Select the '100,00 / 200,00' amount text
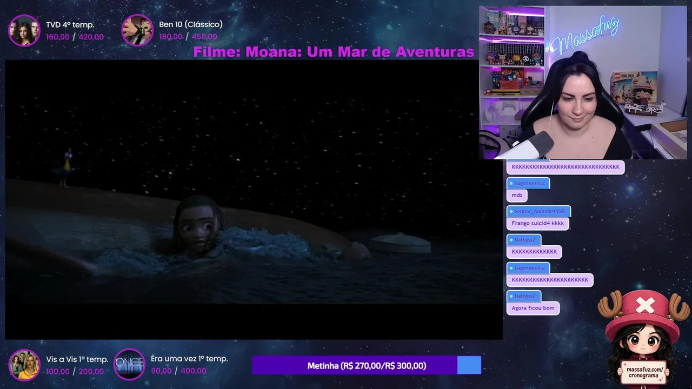 (x=75, y=371)
